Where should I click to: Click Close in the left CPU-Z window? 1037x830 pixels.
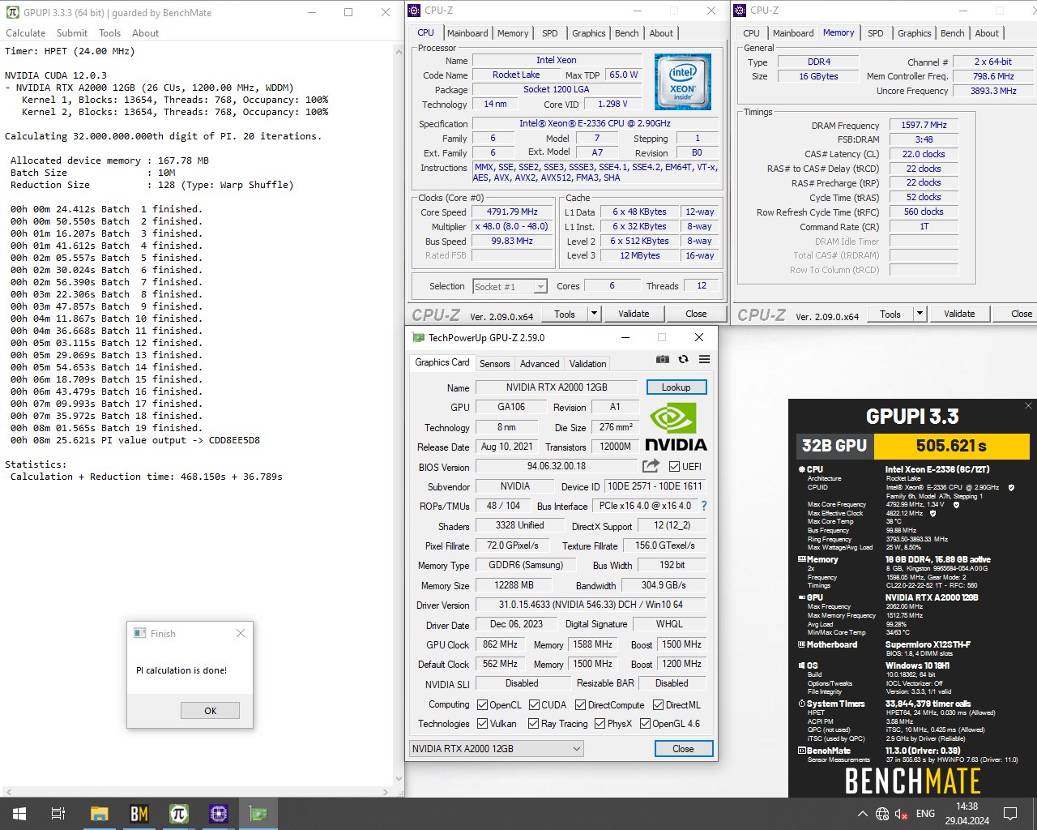(x=696, y=314)
